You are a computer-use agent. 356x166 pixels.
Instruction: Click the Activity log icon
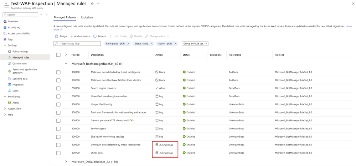click(5, 28)
